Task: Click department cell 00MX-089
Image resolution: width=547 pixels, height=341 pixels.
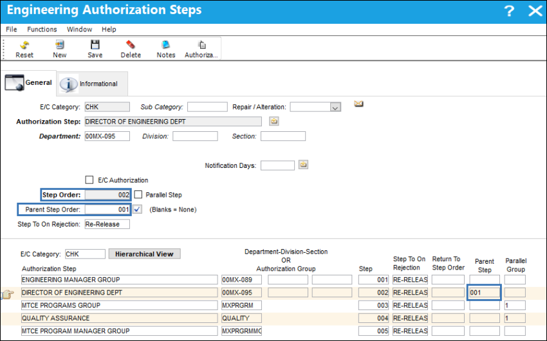Action: pos(241,280)
